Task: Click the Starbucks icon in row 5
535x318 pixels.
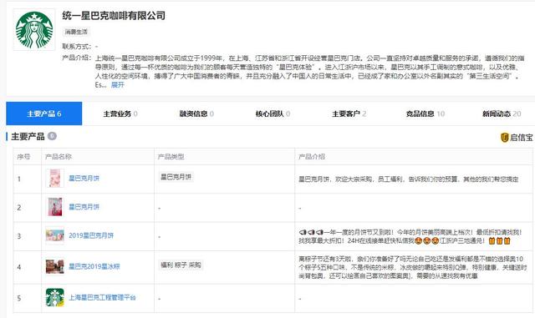Action: tap(55, 297)
